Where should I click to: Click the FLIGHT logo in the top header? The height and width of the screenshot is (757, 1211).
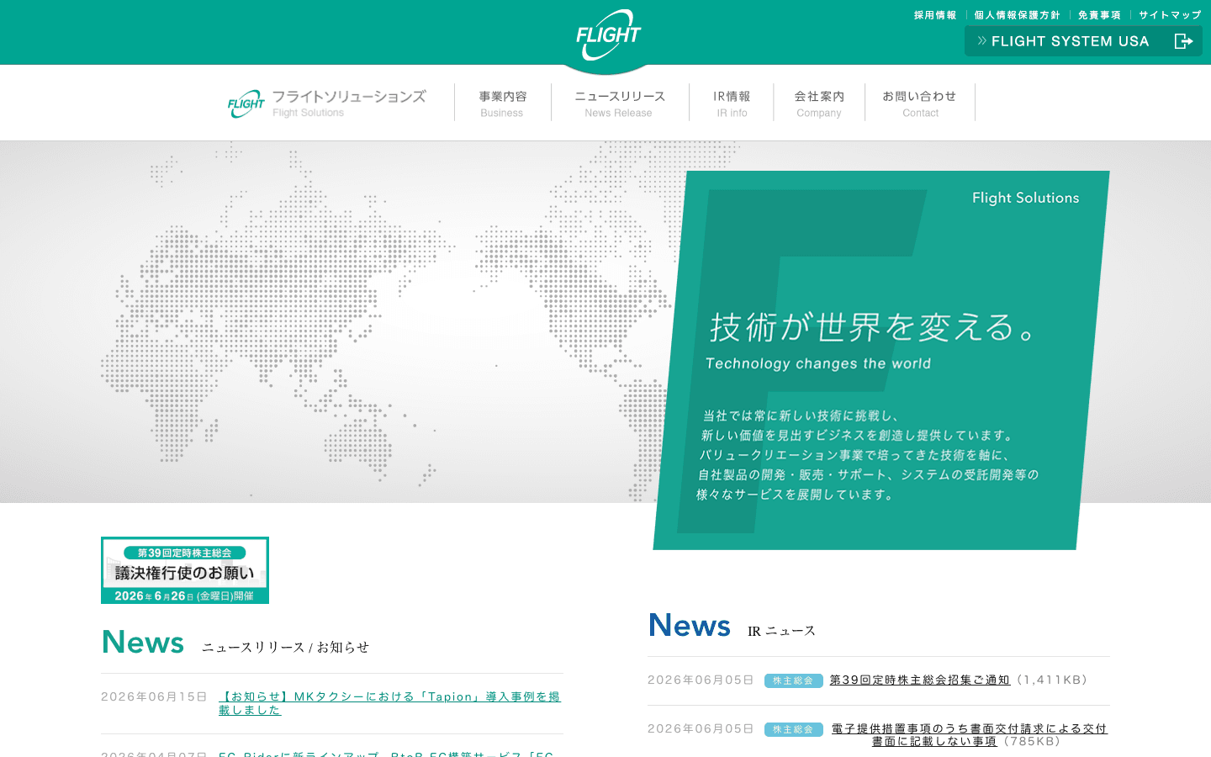tap(608, 35)
